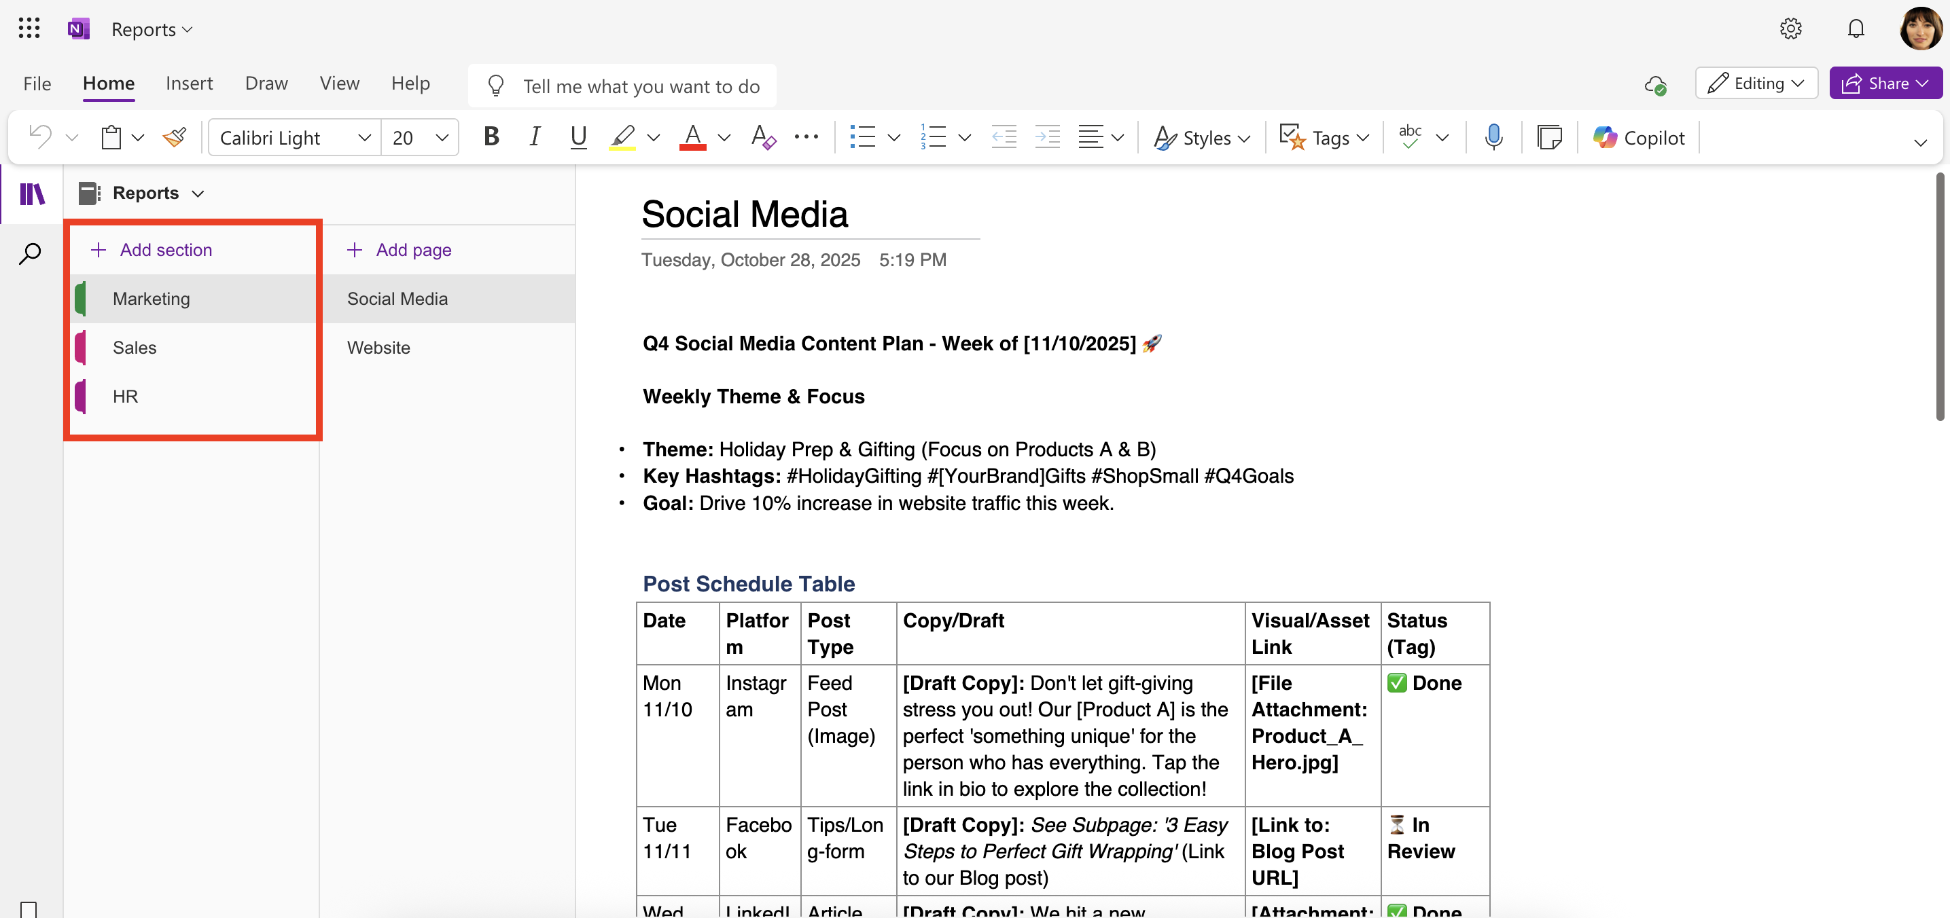
Task: Run spelling check with the abc icon
Action: [1411, 137]
